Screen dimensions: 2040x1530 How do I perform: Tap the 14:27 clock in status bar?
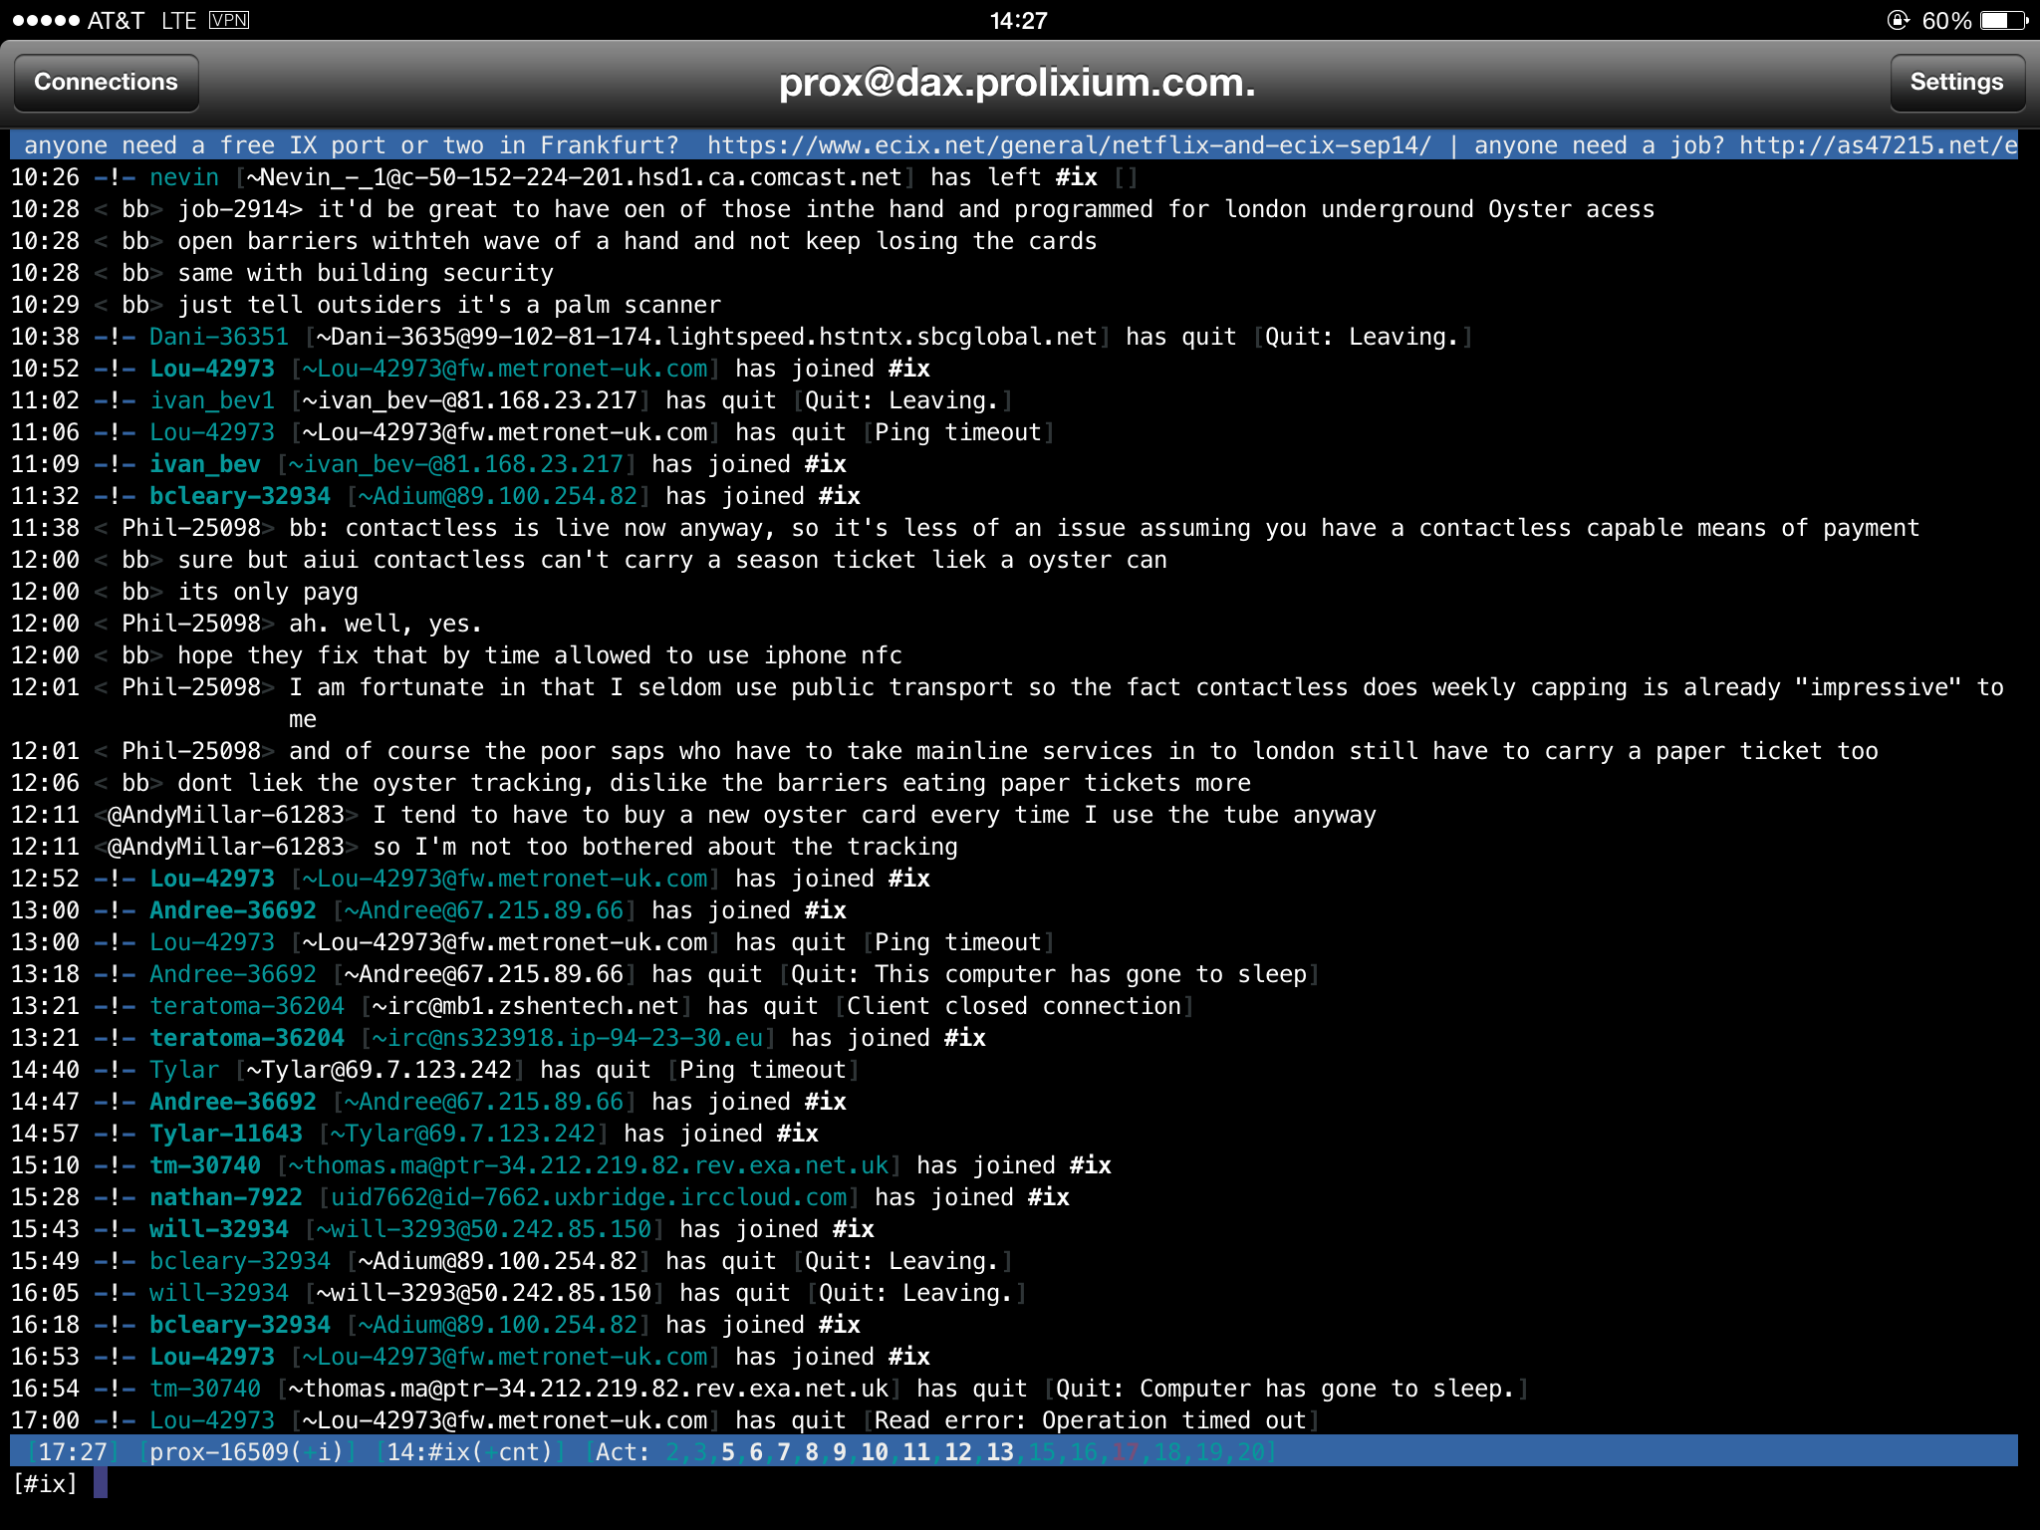point(1018,20)
